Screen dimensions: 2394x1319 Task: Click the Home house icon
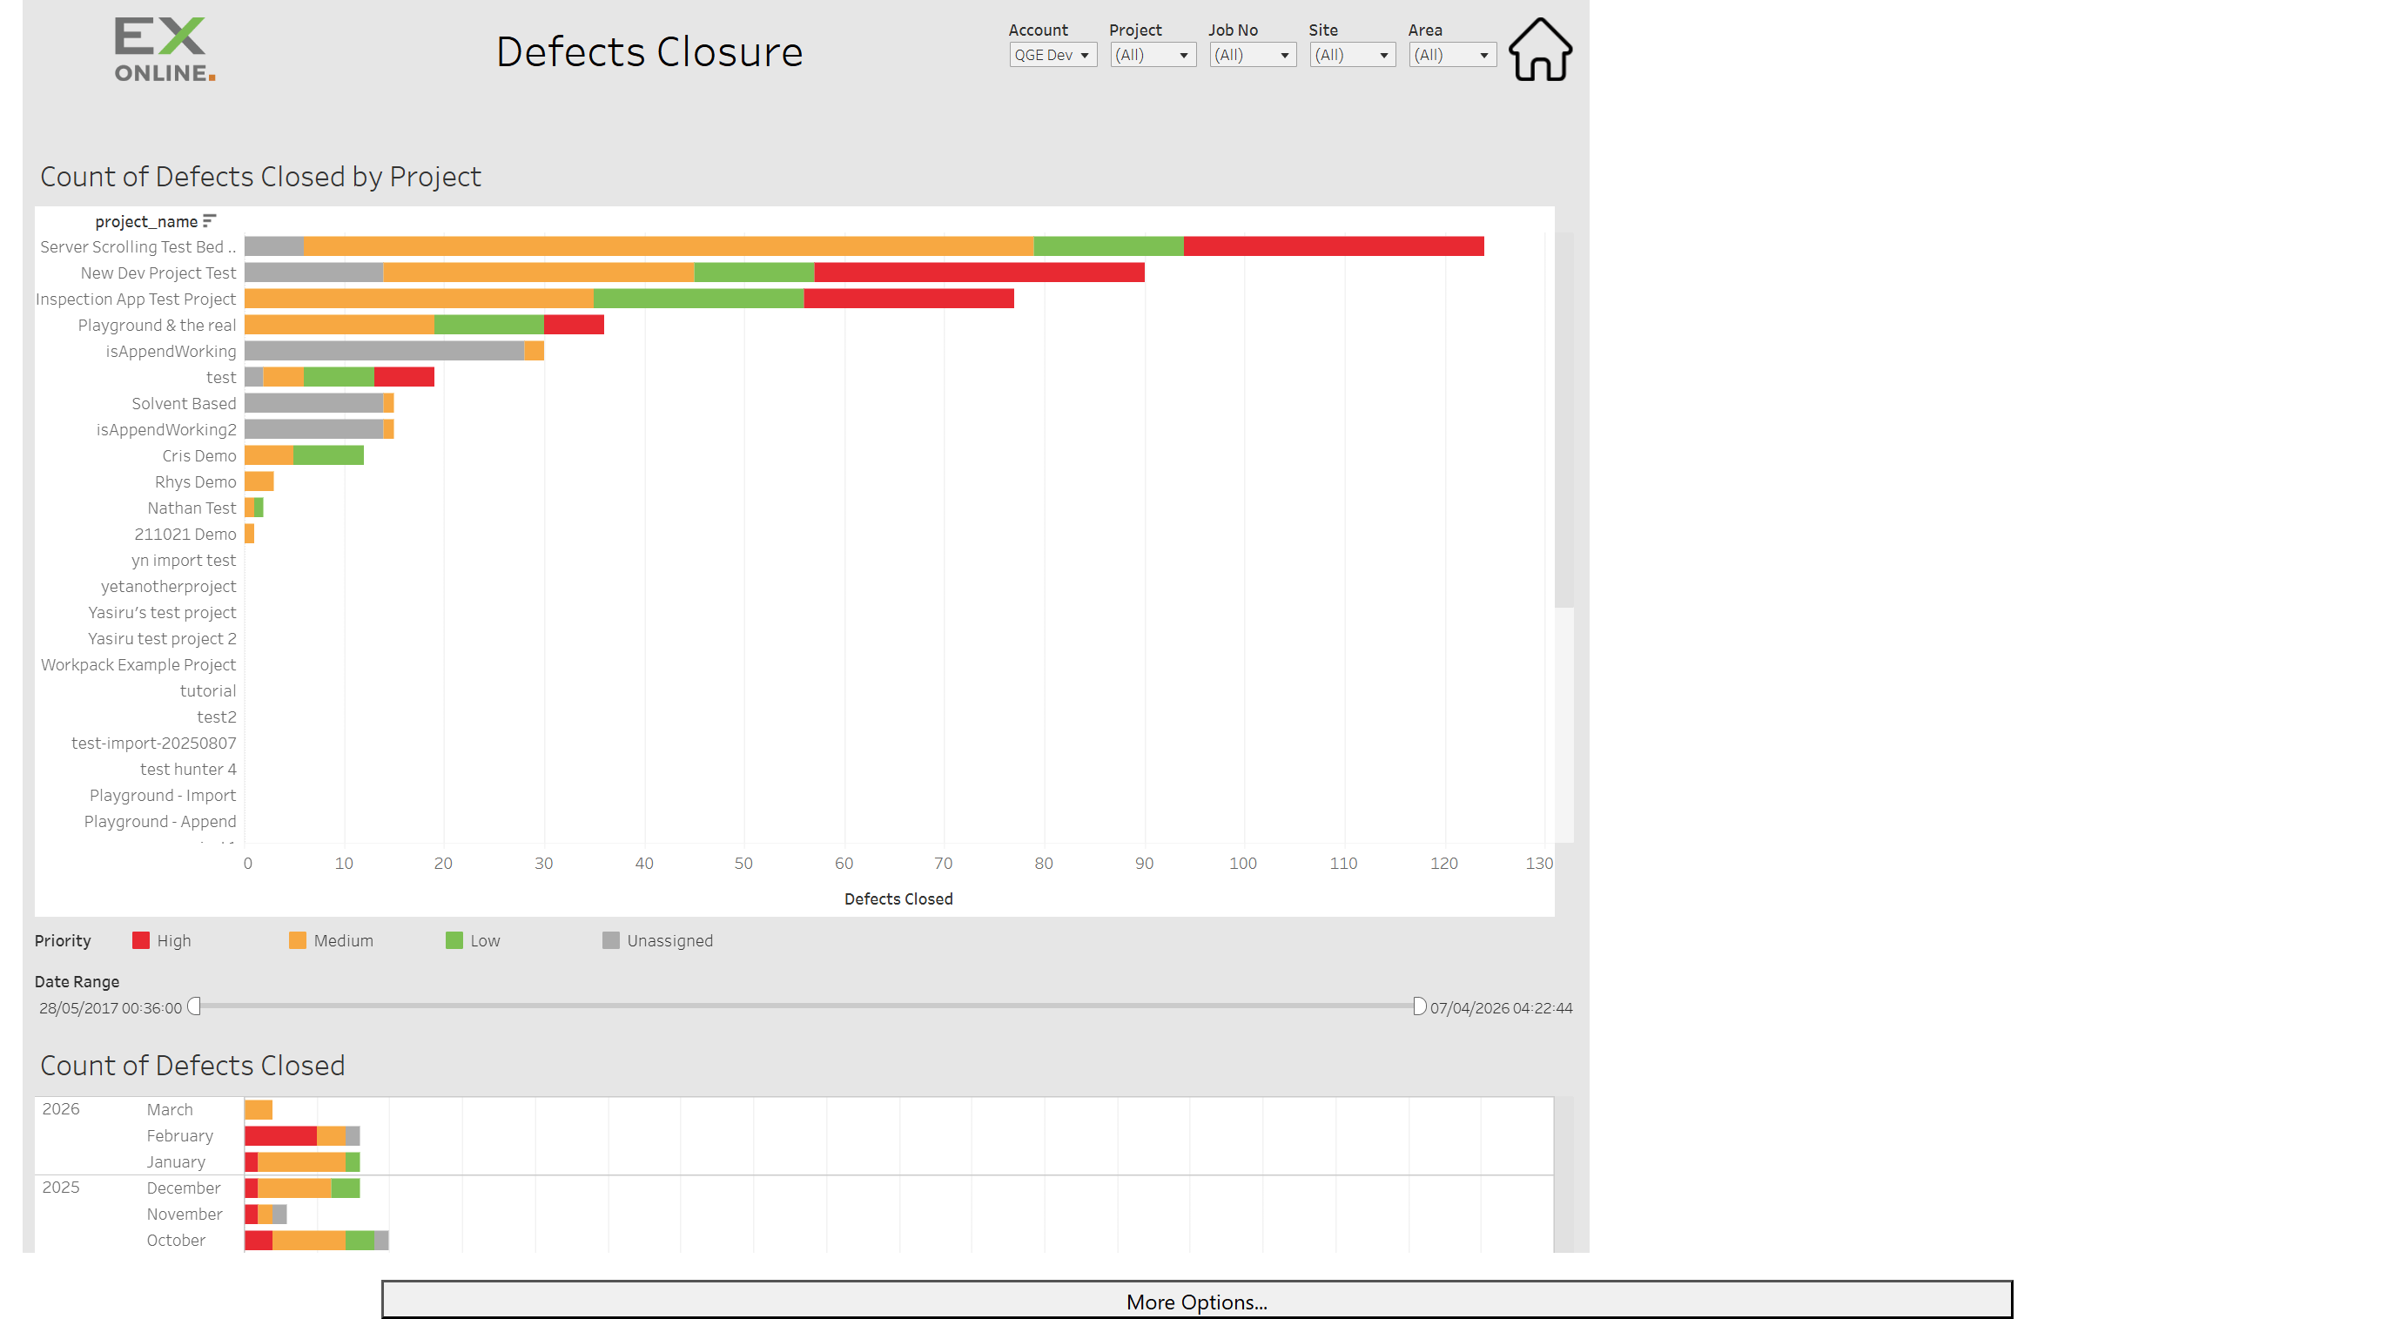[1540, 50]
